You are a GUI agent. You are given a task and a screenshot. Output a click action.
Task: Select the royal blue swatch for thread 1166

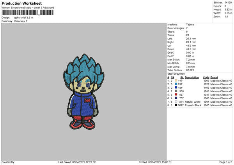[176, 88]
